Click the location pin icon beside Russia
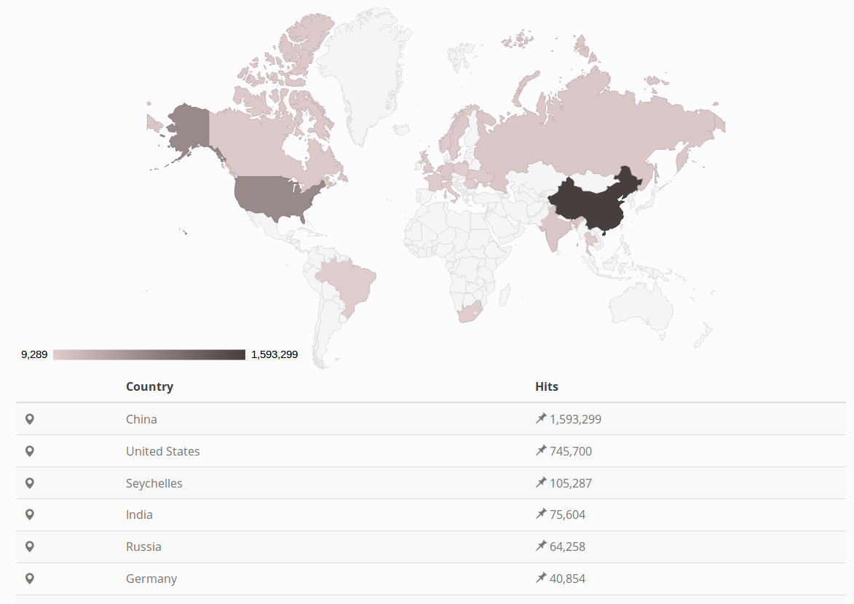Viewport: 854px width, 604px height. [x=30, y=547]
